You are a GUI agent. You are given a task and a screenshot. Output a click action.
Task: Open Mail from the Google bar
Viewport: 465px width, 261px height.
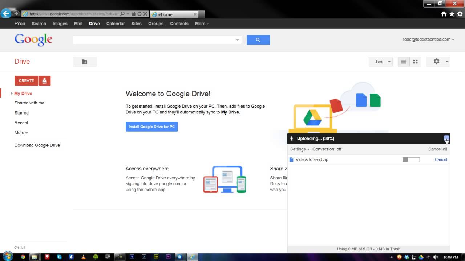78,24
